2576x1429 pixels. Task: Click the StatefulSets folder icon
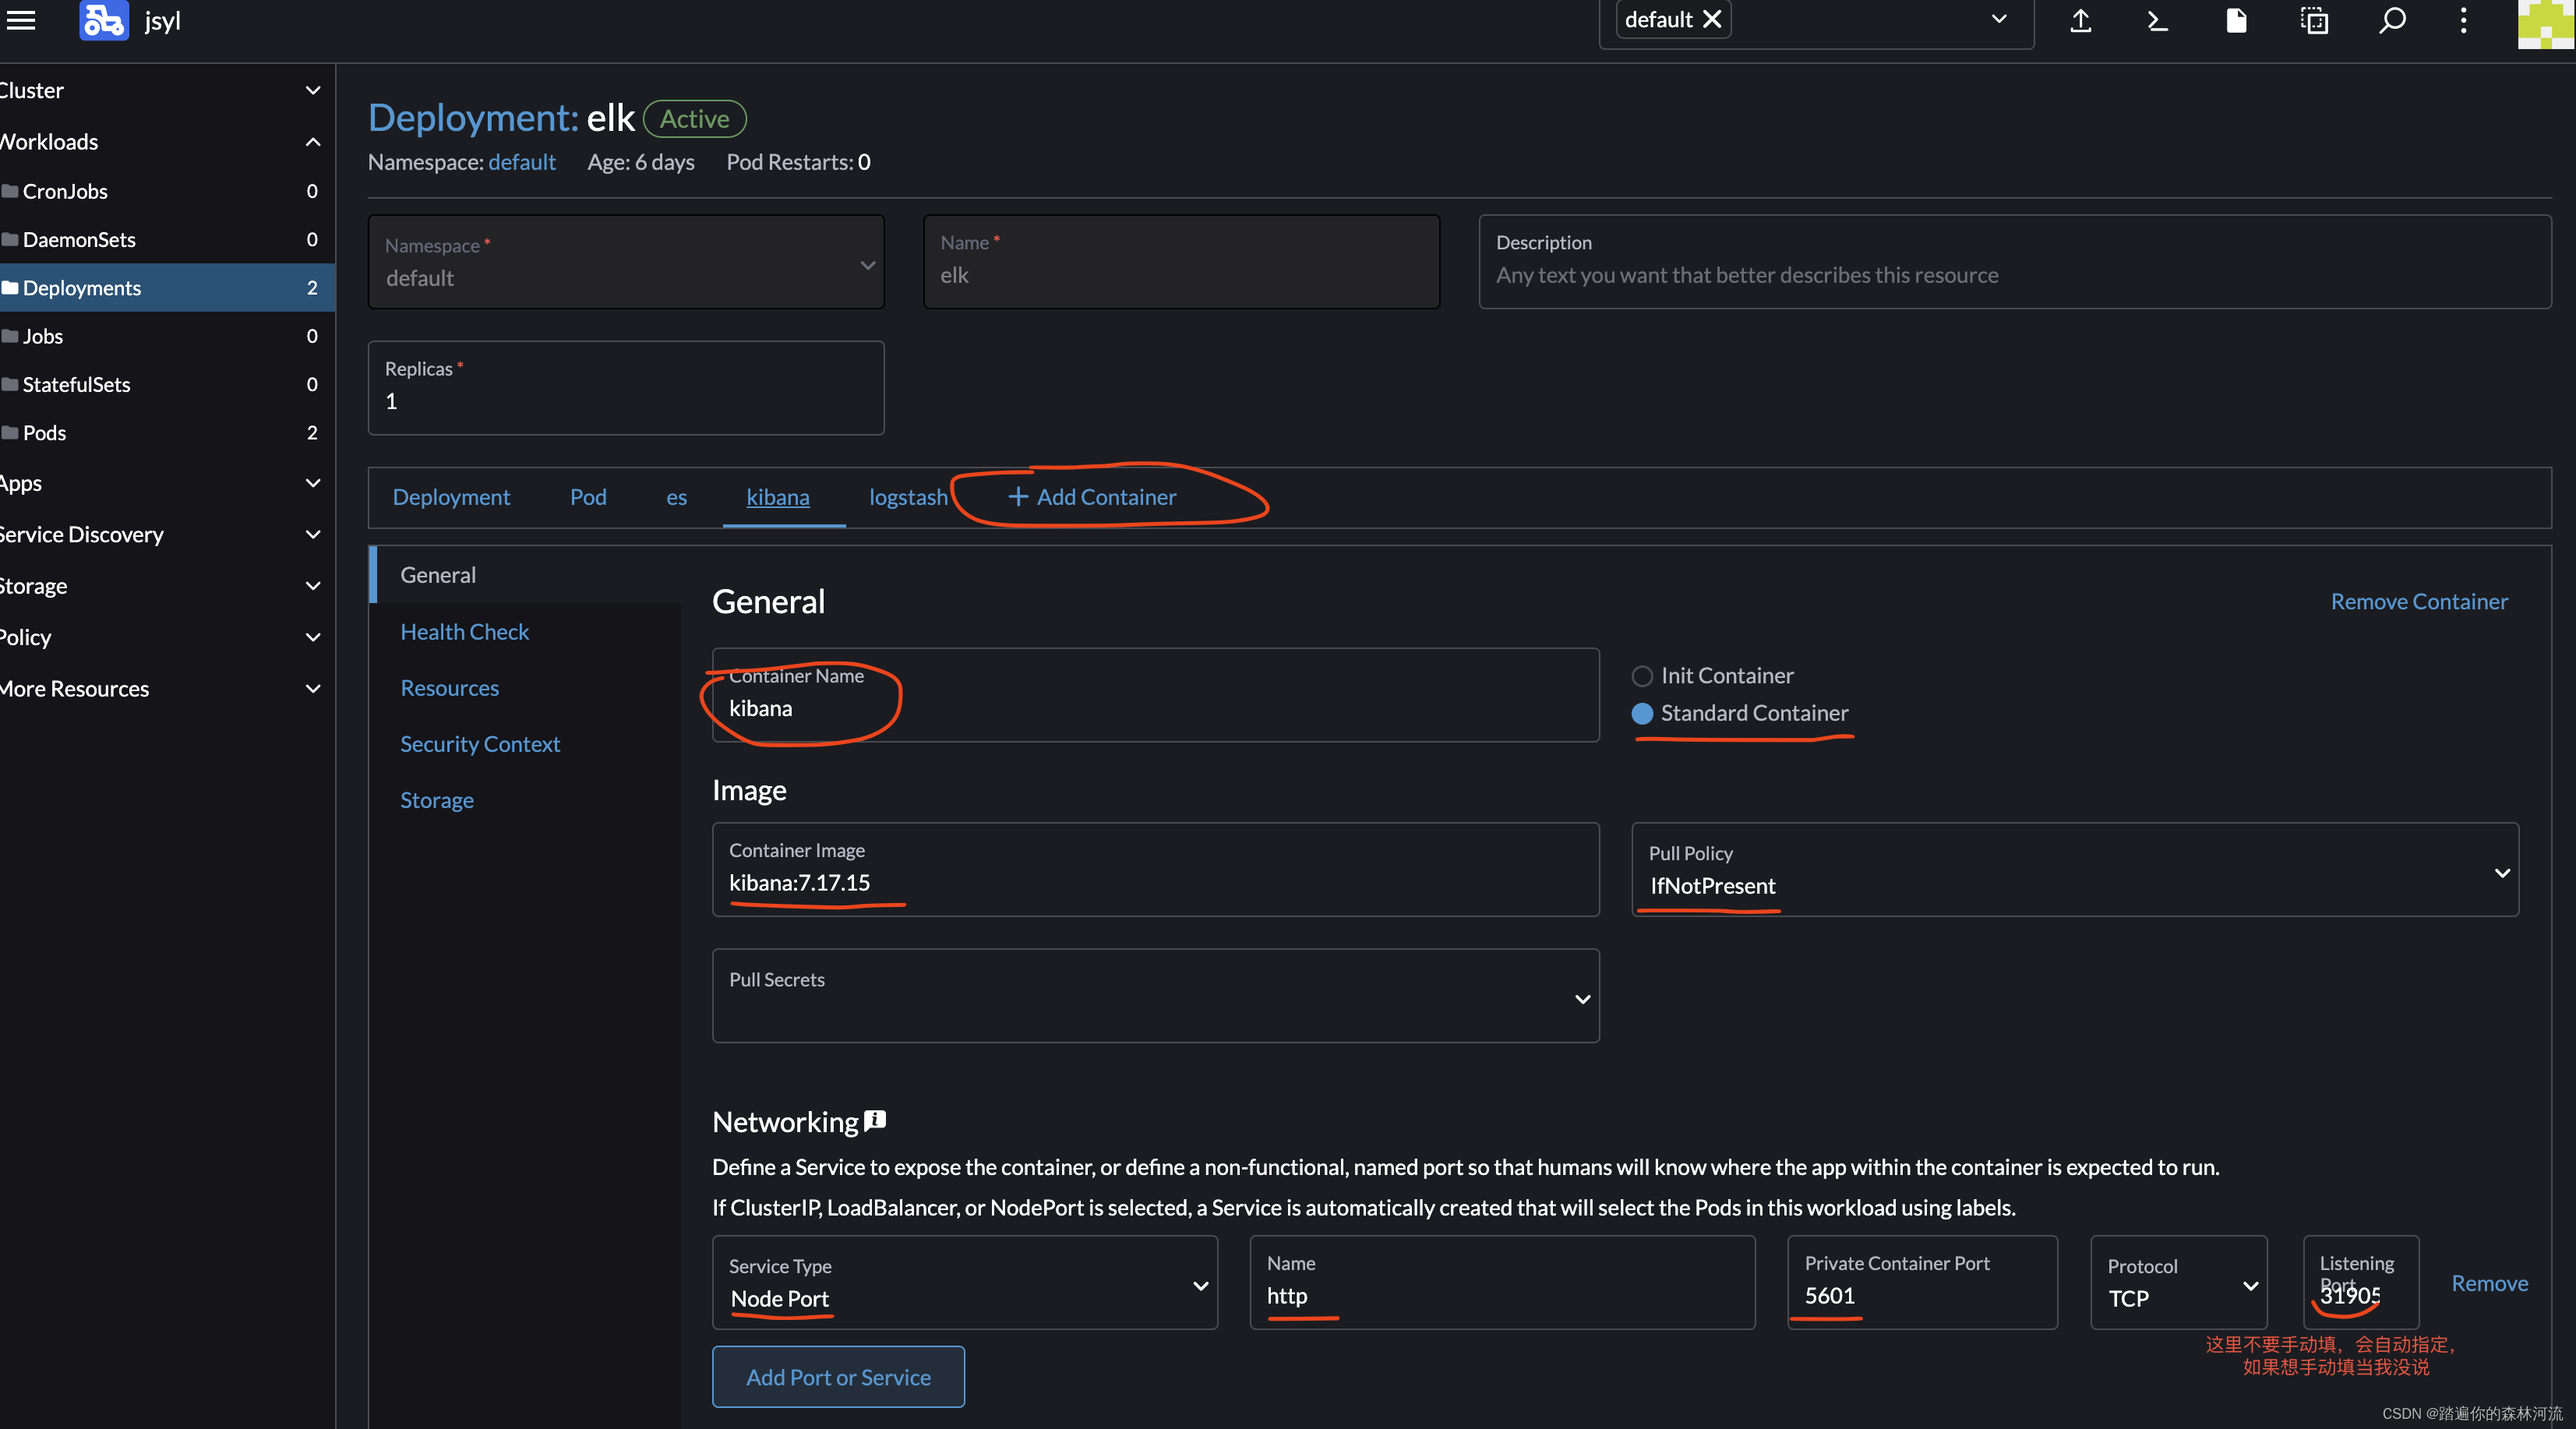[x=10, y=384]
